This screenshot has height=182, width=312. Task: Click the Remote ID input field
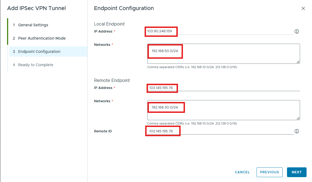[x=220, y=131]
